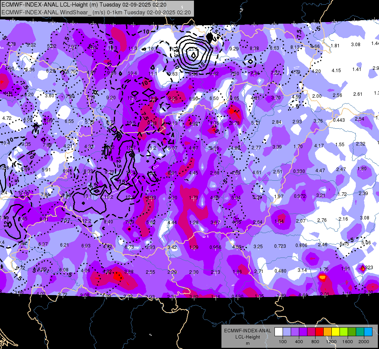
Task: Click the '800' legend scale label
Action: pos(315,342)
